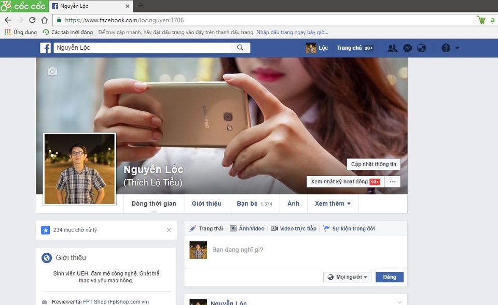Go to Trang chủ home link
This screenshot has height=305, width=498.
click(349, 48)
